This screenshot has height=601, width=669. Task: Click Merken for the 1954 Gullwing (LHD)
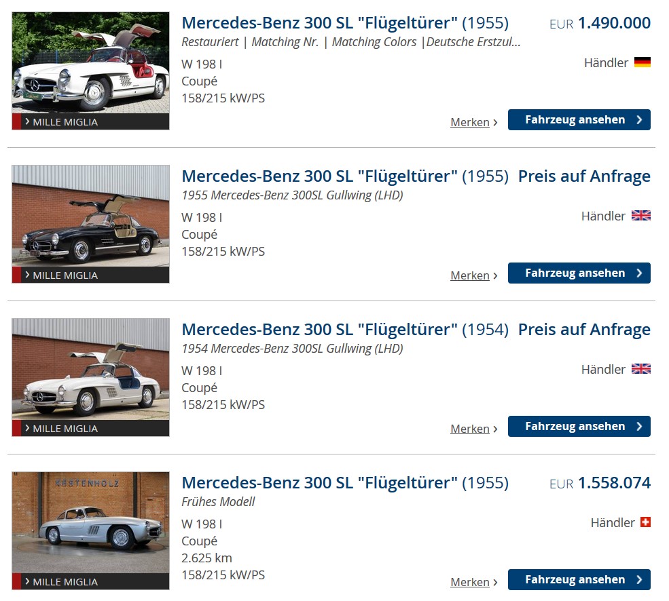(x=473, y=429)
